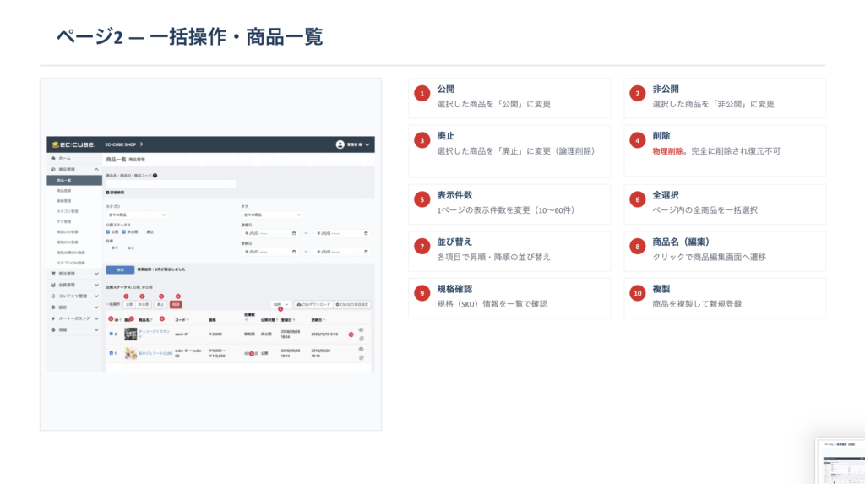Click the next slide thumbnail in bottom-right corner
865x484 pixels.
click(x=840, y=461)
